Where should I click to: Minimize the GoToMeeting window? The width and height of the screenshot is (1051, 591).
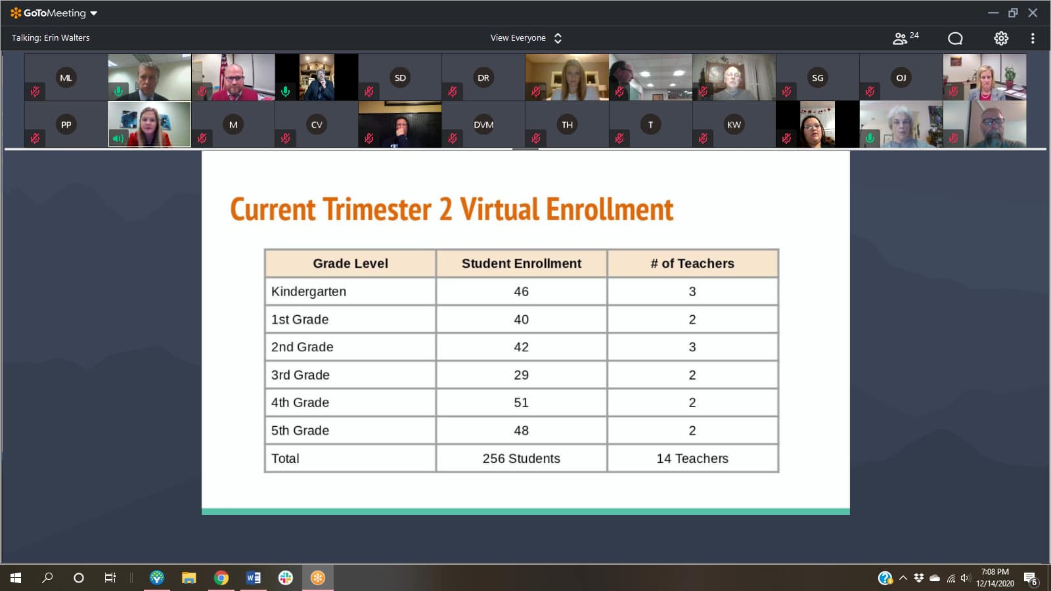click(993, 13)
